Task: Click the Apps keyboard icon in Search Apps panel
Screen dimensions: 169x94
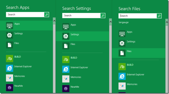Action: (x=9, y=25)
